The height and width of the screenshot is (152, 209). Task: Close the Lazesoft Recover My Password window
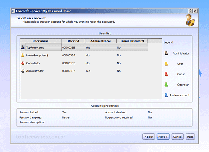pos(195,11)
